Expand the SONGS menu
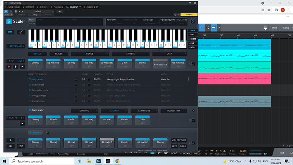This screenshot has height=165, width=293. tap(90, 54)
